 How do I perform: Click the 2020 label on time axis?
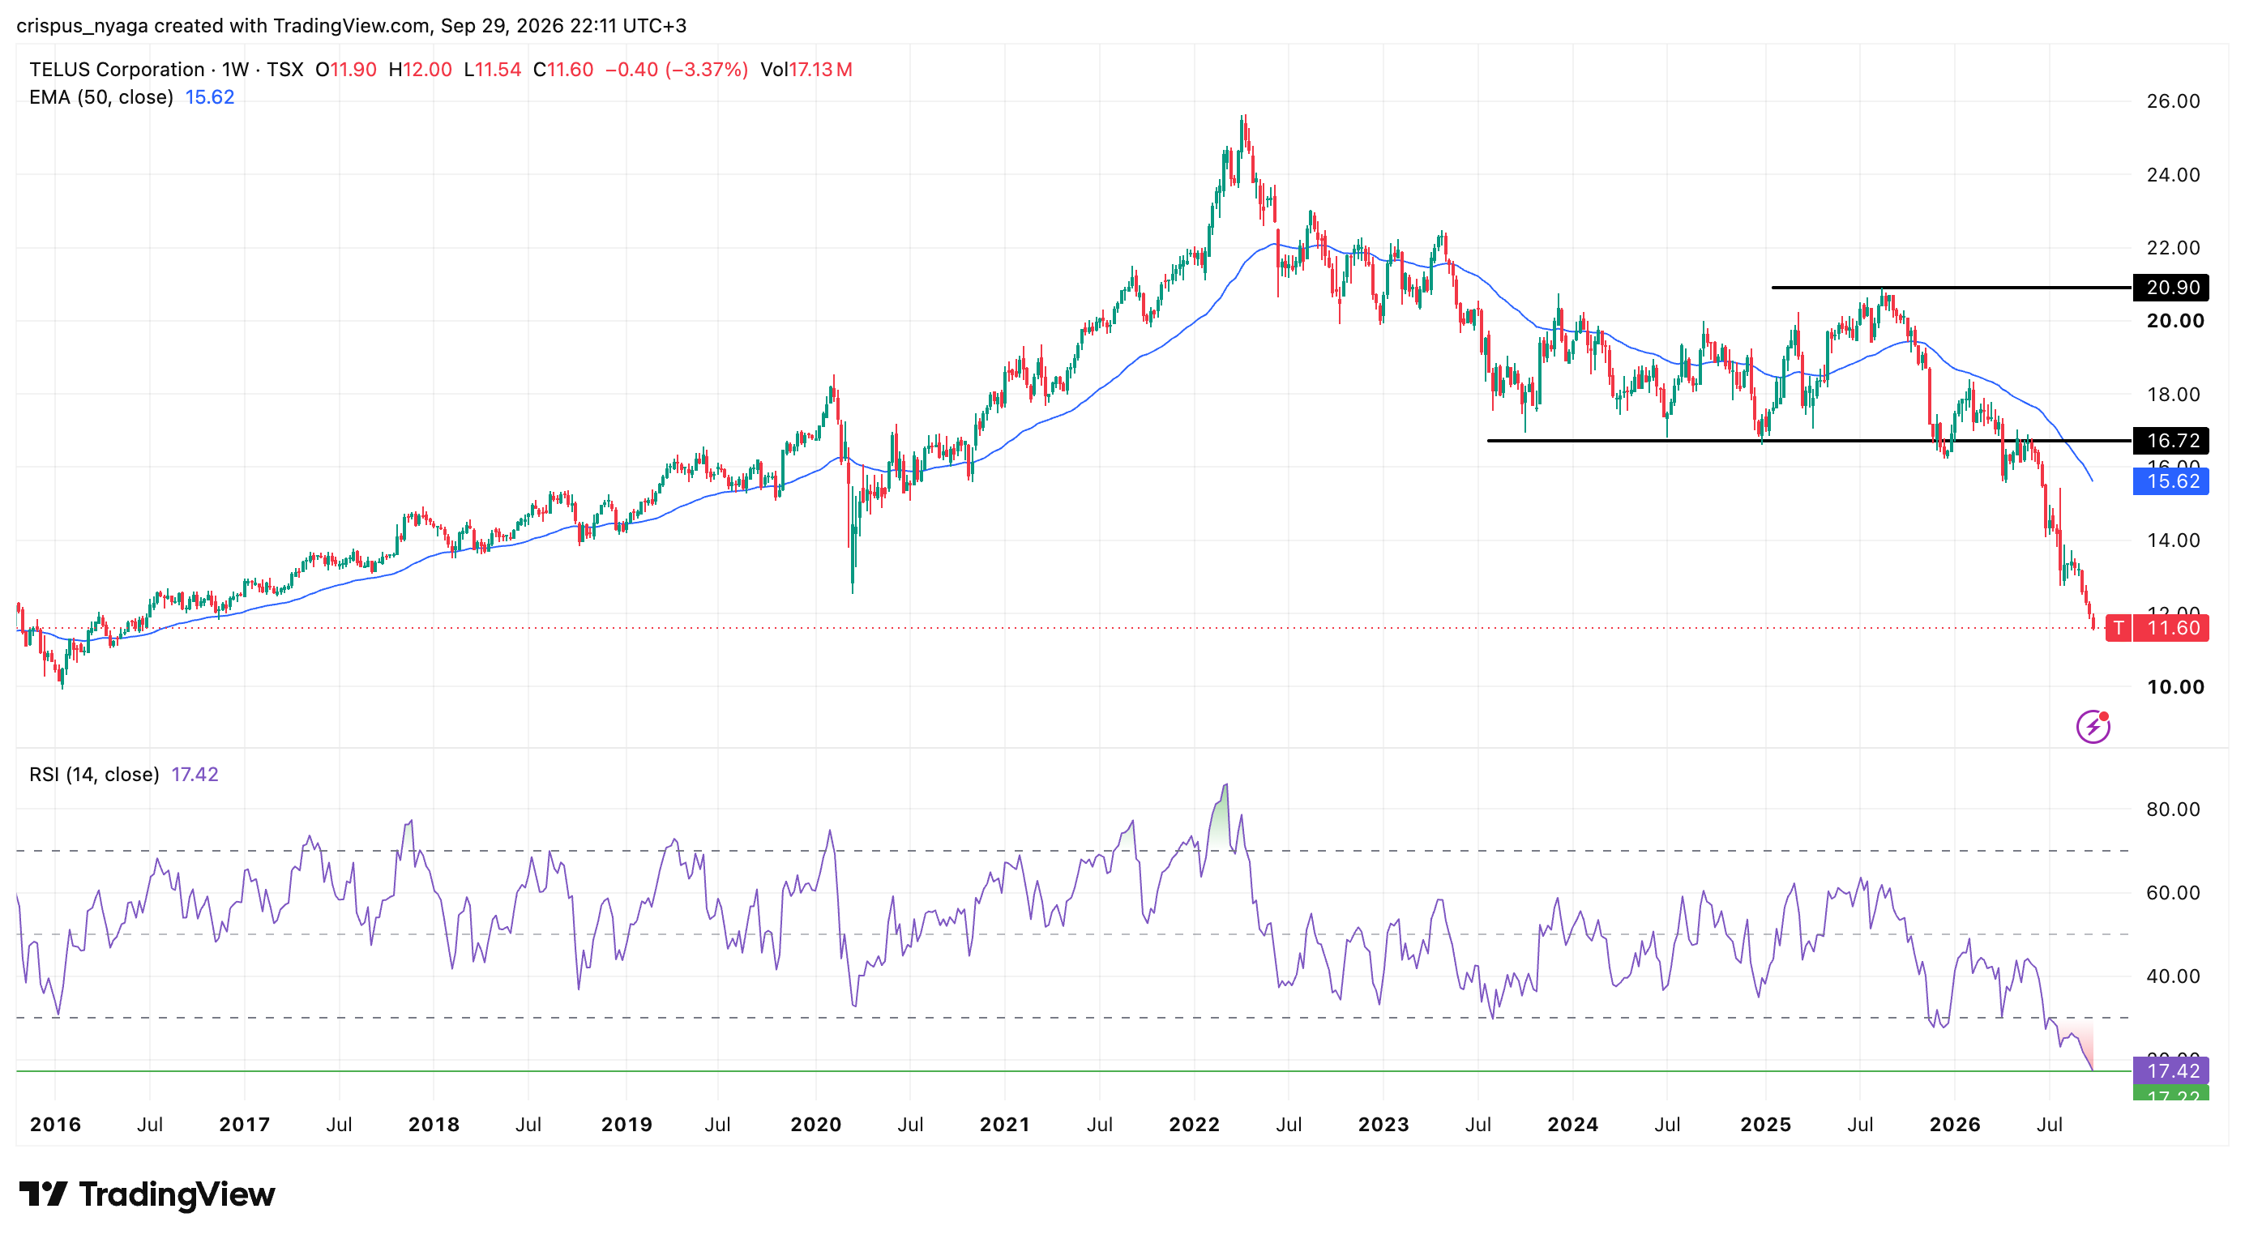815,1125
